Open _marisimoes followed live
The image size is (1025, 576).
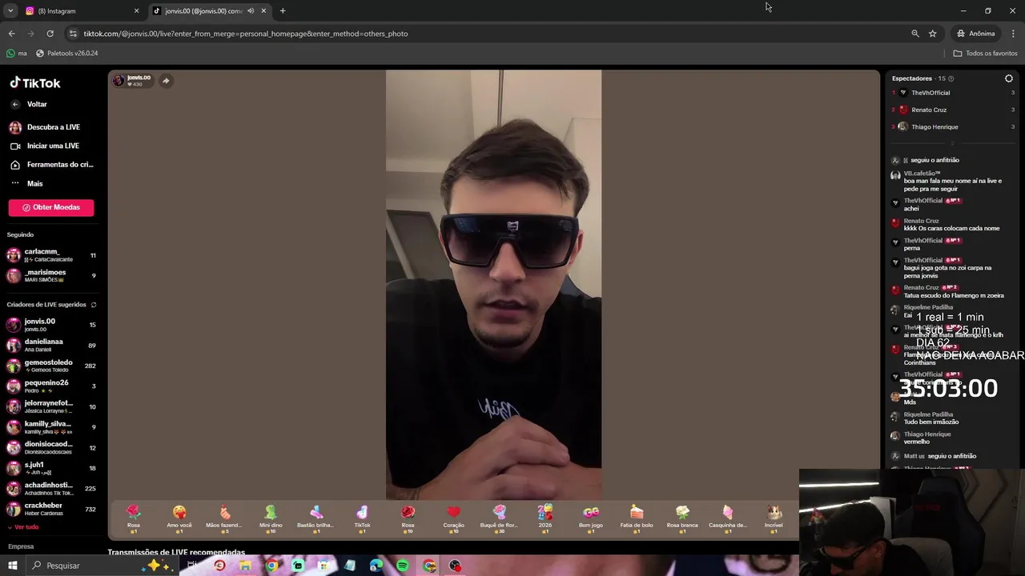(51, 275)
